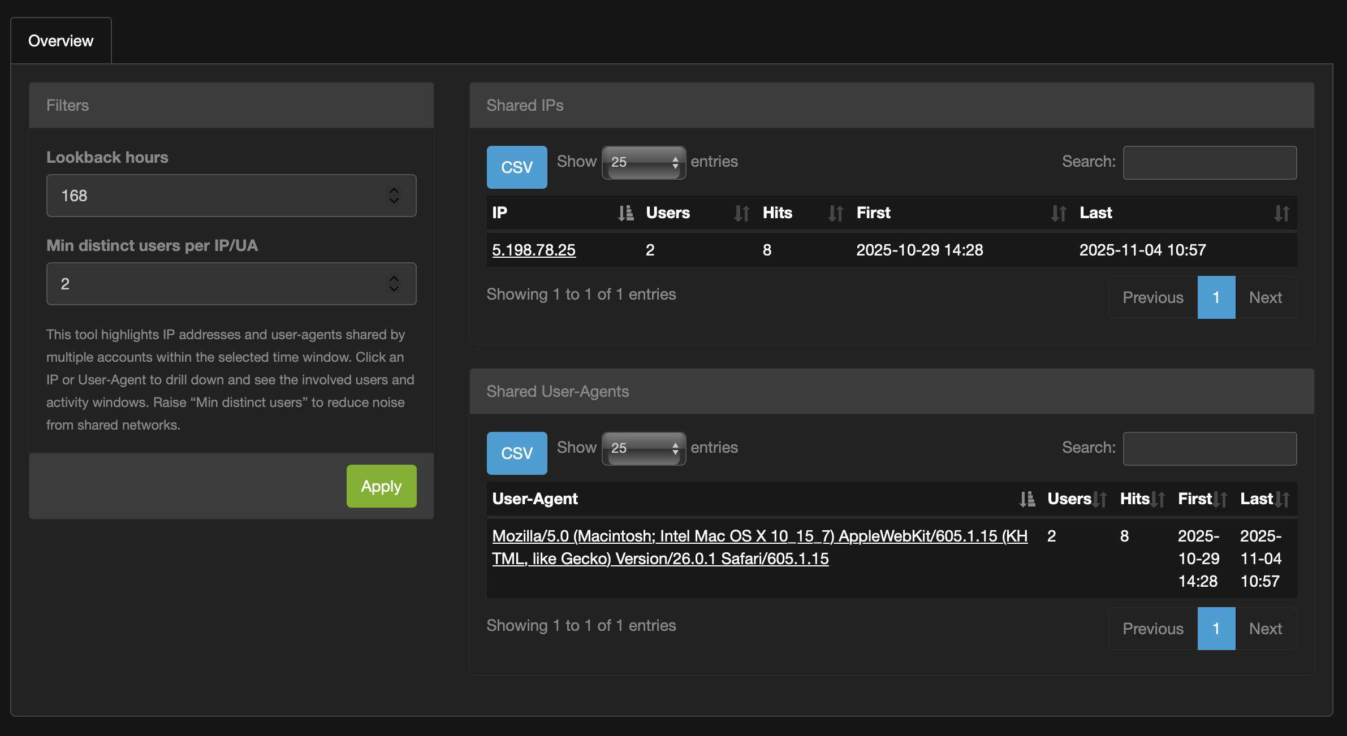Open Shared User-Agents entries-per-page dropdown
This screenshot has width=1347, height=736.
coord(644,449)
